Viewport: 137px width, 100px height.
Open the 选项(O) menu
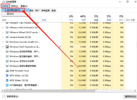click(x=14, y=6)
